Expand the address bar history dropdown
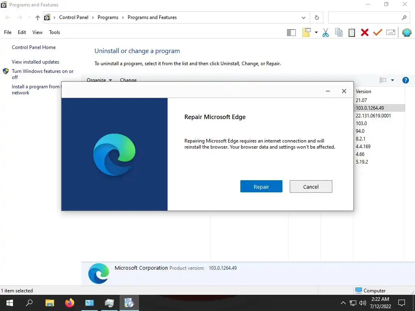 303,18
